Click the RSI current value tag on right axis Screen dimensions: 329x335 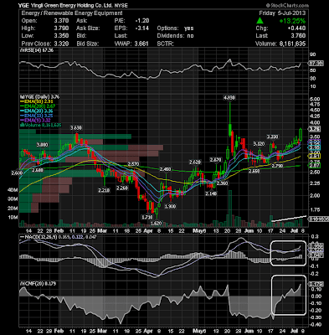[316, 64]
